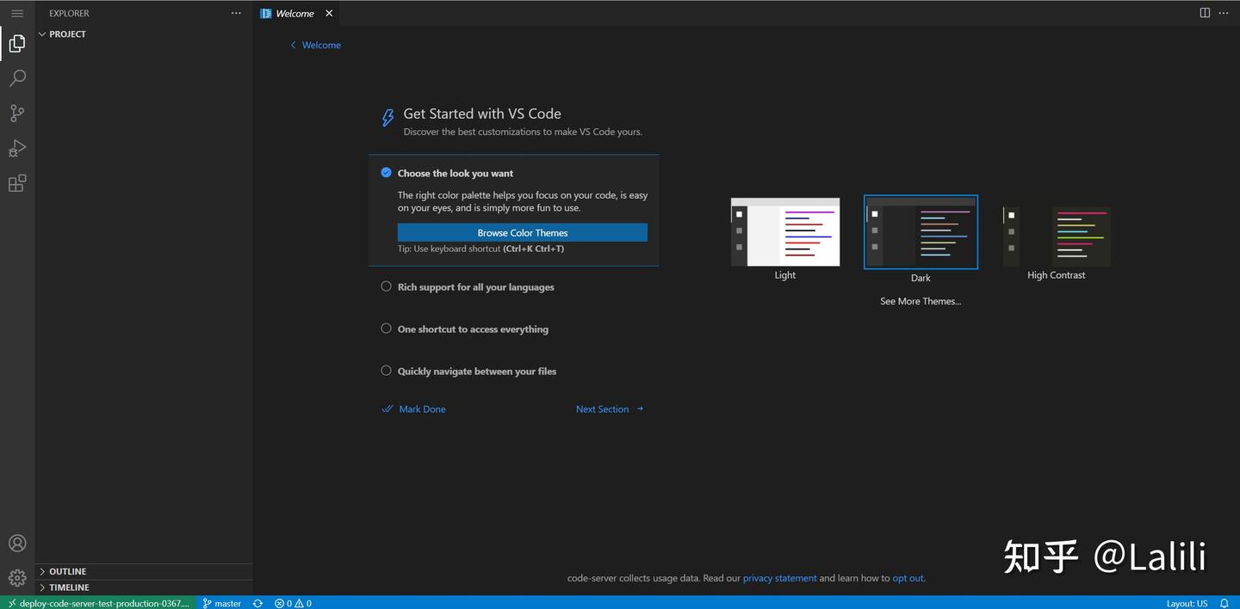Viewport: 1240px width, 609px height.
Task: Switch to the Welcome tab
Action: pos(294,14)
